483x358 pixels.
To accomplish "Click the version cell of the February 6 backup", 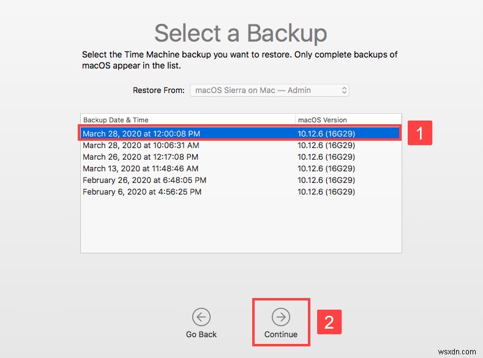I will (326, 192).
